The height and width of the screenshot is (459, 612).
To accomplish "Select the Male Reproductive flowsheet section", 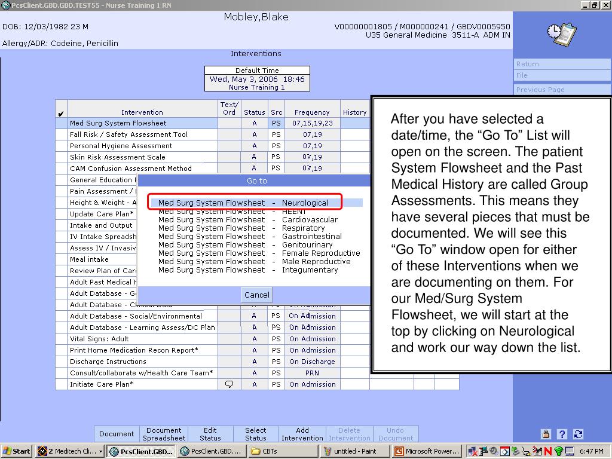I will click(x=255, y=262).
